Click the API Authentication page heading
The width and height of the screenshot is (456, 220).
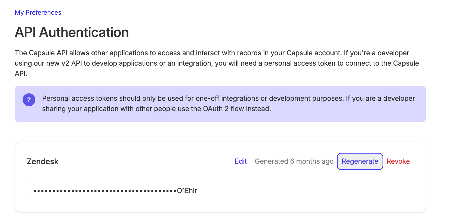pos(72,32)
